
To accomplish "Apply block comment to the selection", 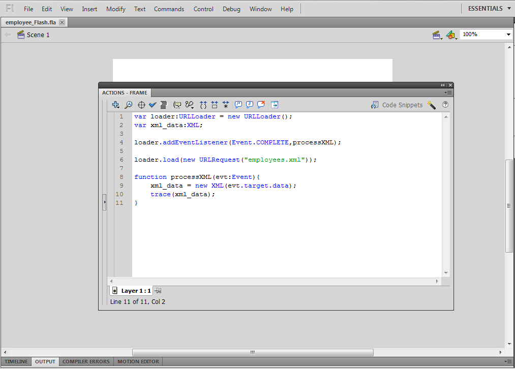I will click(238, 105).
